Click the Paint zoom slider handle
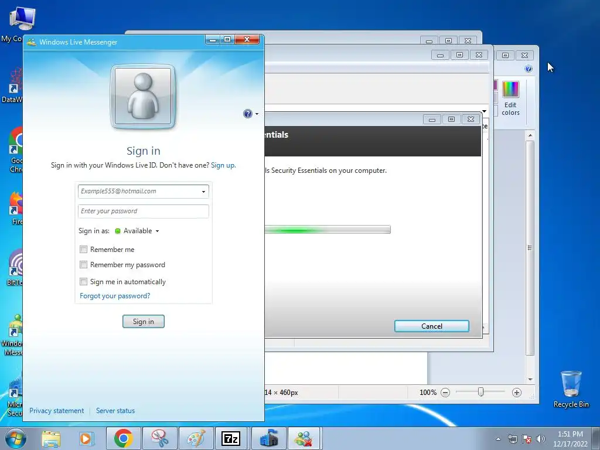 point(480,392)
